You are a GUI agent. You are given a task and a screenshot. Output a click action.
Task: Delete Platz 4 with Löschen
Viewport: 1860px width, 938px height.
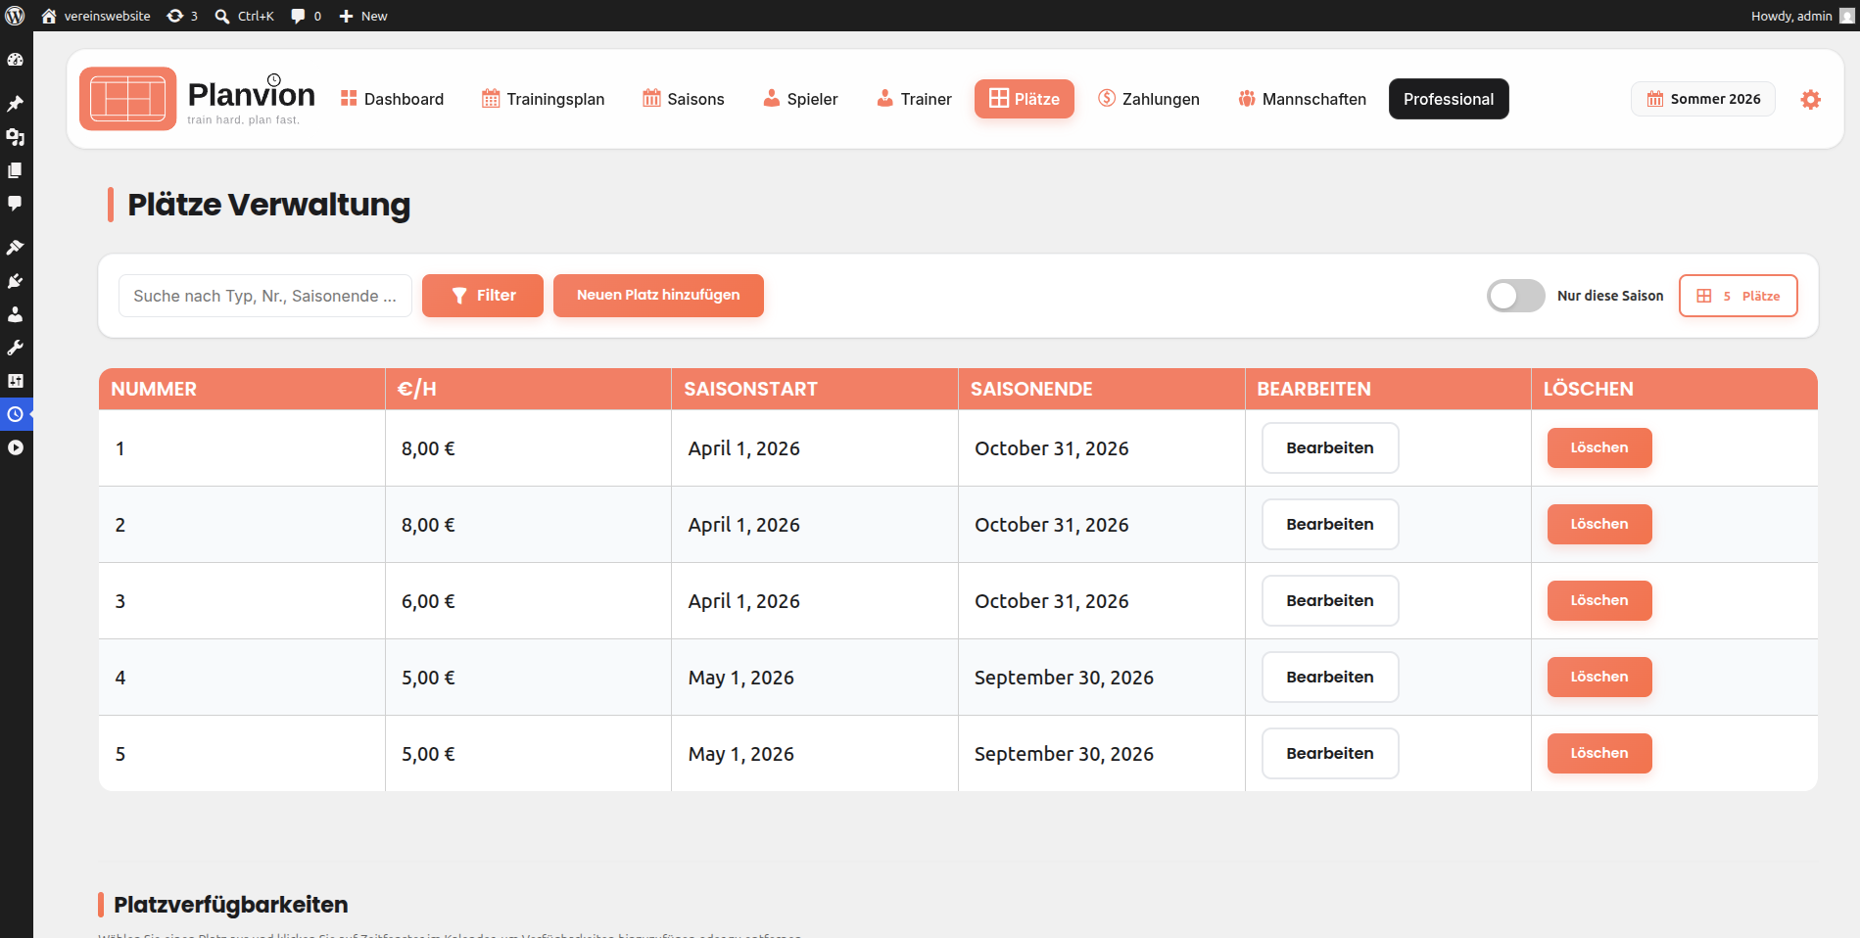click(1599, 678)
